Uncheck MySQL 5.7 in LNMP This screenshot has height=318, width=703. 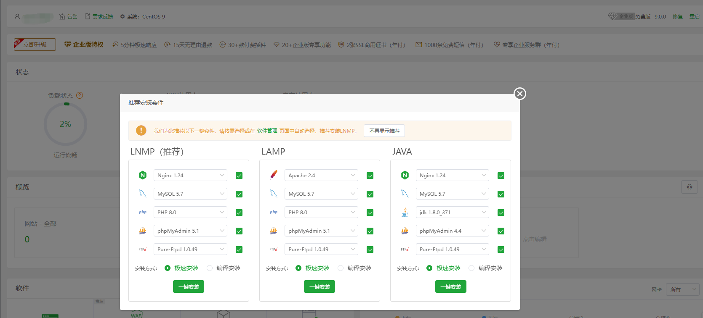pos(239,194)
